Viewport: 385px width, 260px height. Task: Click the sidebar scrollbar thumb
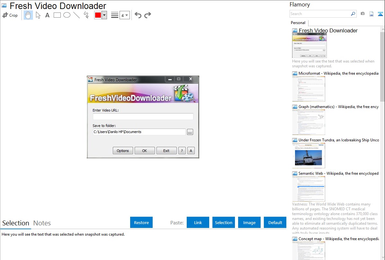(x=382, y=66)
